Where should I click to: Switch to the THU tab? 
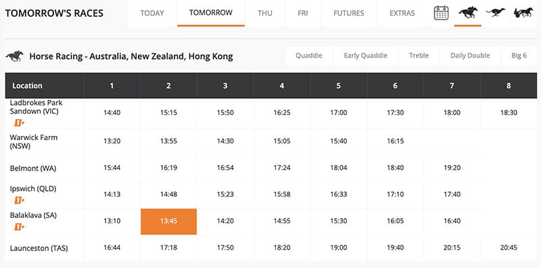coord(265,14)
